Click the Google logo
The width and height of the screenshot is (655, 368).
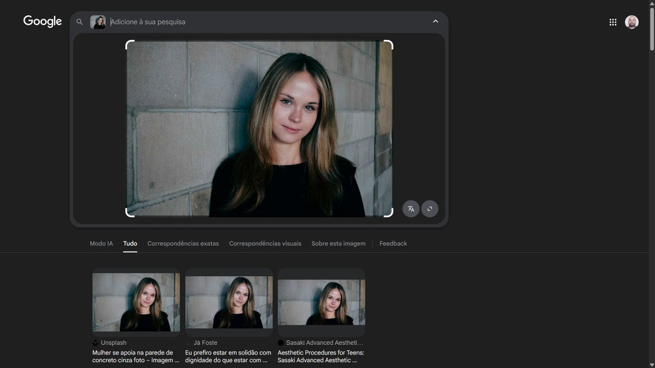point(43,21)
